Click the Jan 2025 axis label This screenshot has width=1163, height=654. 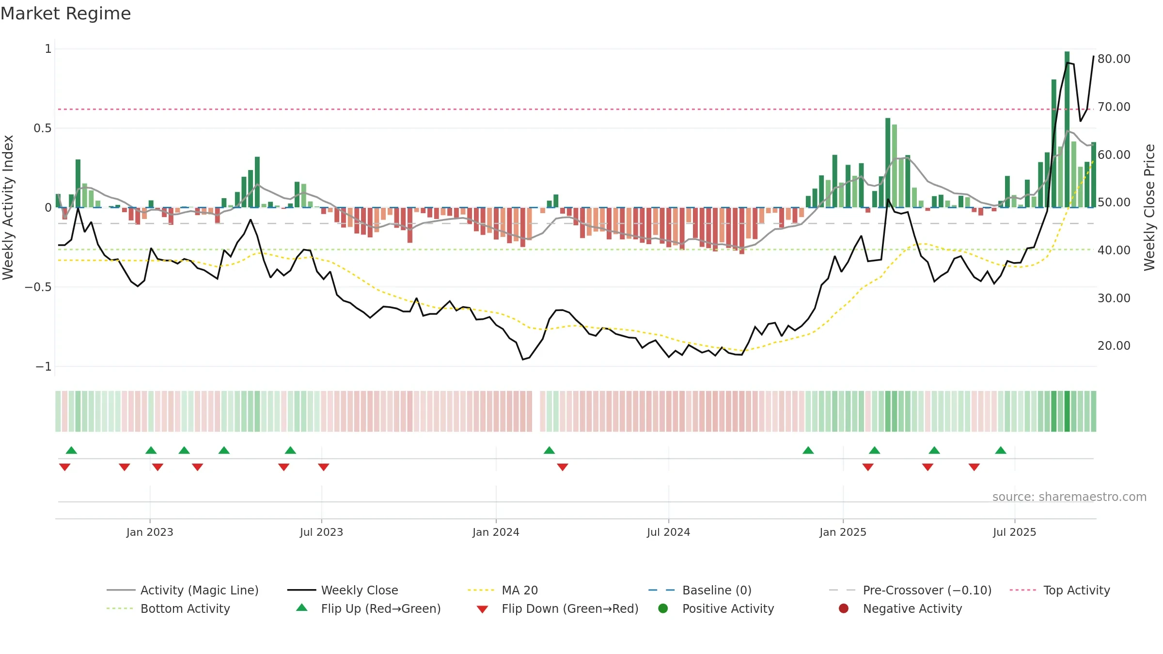pyautogui.click(x=843, y=532)
